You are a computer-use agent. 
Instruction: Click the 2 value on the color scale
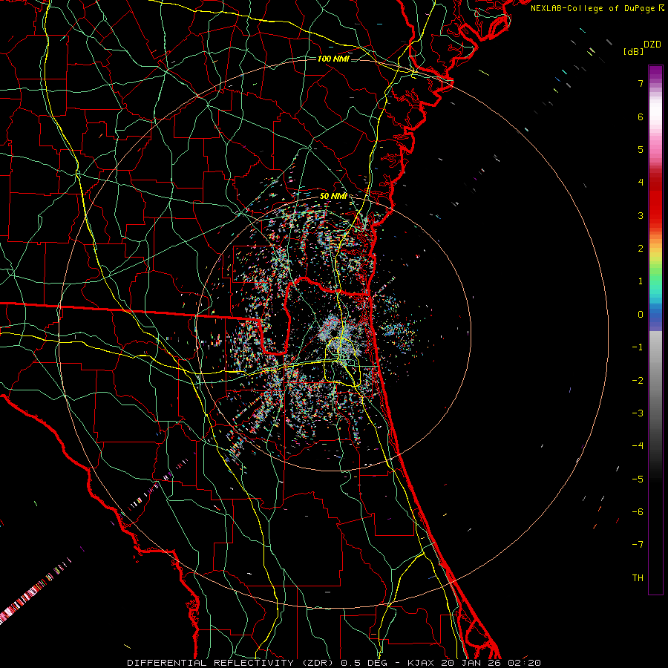(641, 249)
